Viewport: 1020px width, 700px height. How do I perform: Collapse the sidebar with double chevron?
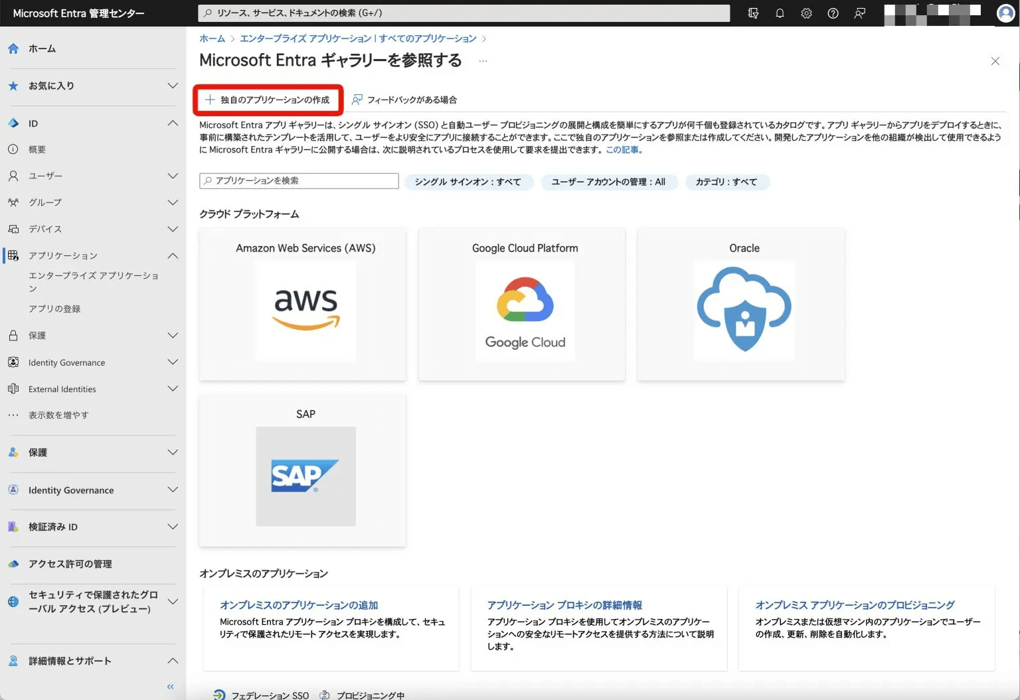(x=171, y=687)
